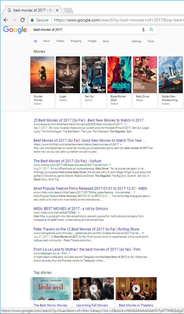Click the microphone voice search icon
Viewport: 184px width, 314px height.
tap(143, 30)
